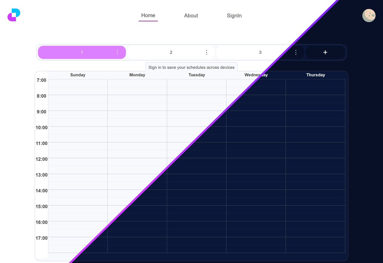Click the 16:00 time label

[x=41, y=222]
